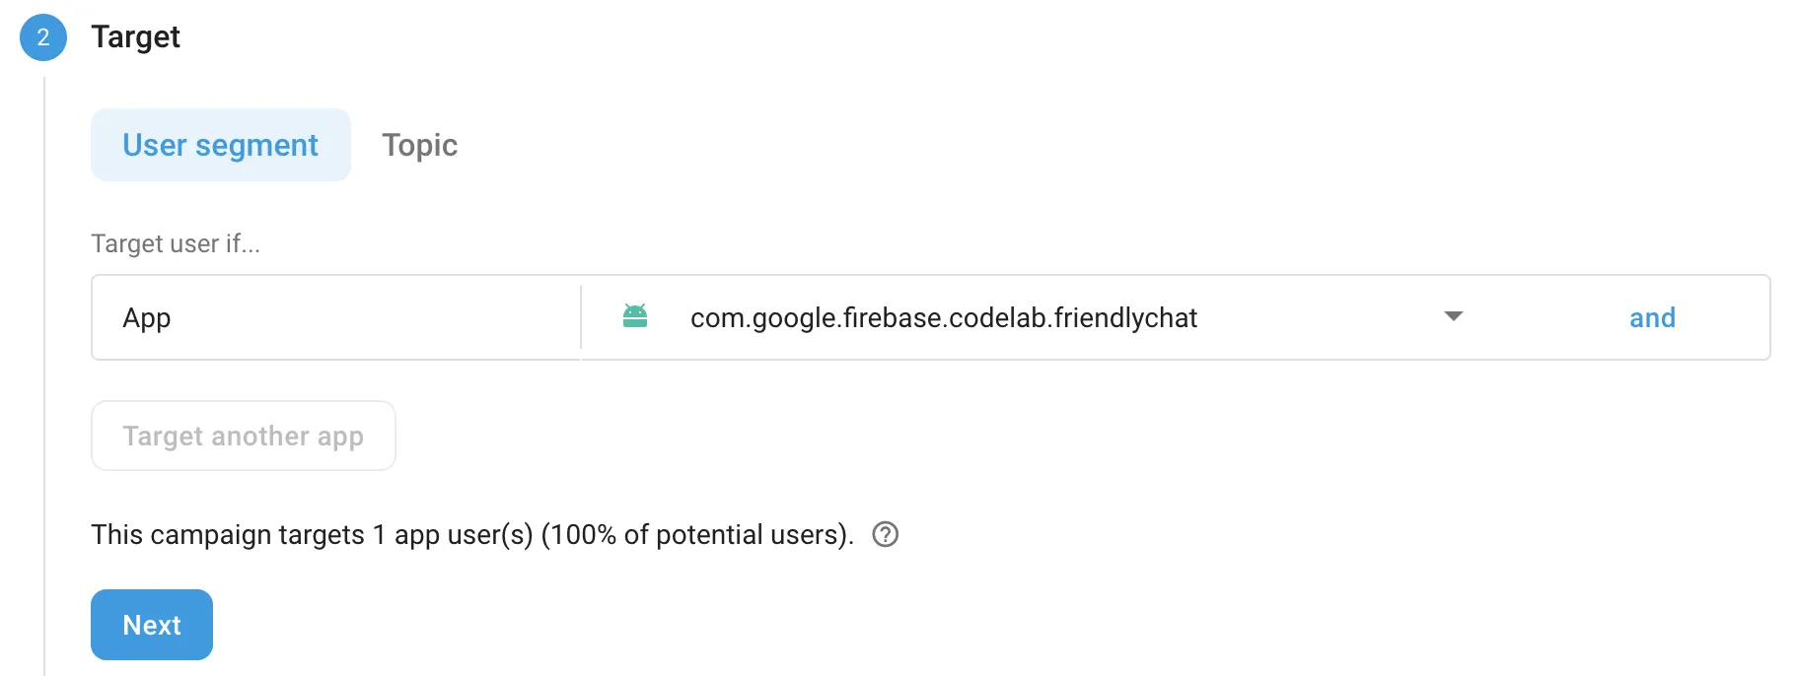This screenshot has height=676, width=1797.
Task: Click the "100% of potential users" text
Action: click(x=695, y=534)
